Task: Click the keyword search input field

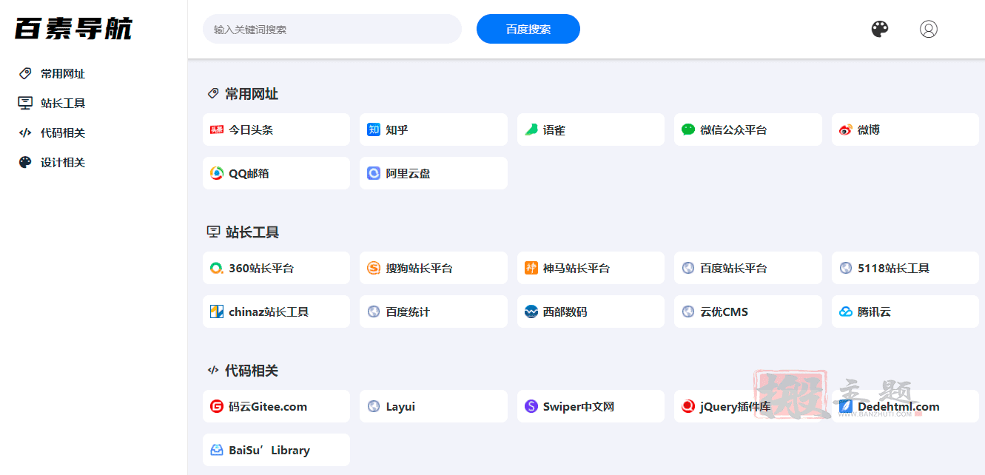Action: click(332, 29)
